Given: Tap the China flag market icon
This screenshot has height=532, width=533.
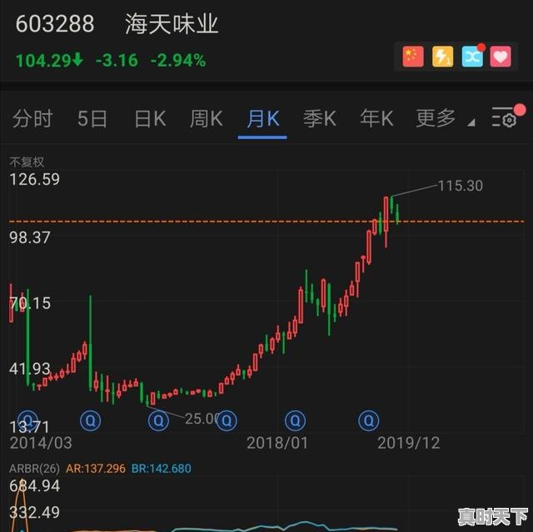Looking at the screenshot, I should [x=413, y=57].
